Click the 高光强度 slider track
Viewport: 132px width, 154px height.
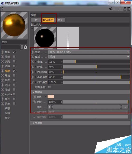point(96,77)
